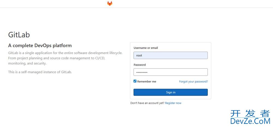Click the Password label
This screenshot has height=127, width=273.
click(x=140, y=65)
